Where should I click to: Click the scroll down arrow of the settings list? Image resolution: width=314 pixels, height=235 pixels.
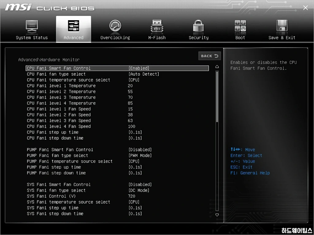[217, 215]
